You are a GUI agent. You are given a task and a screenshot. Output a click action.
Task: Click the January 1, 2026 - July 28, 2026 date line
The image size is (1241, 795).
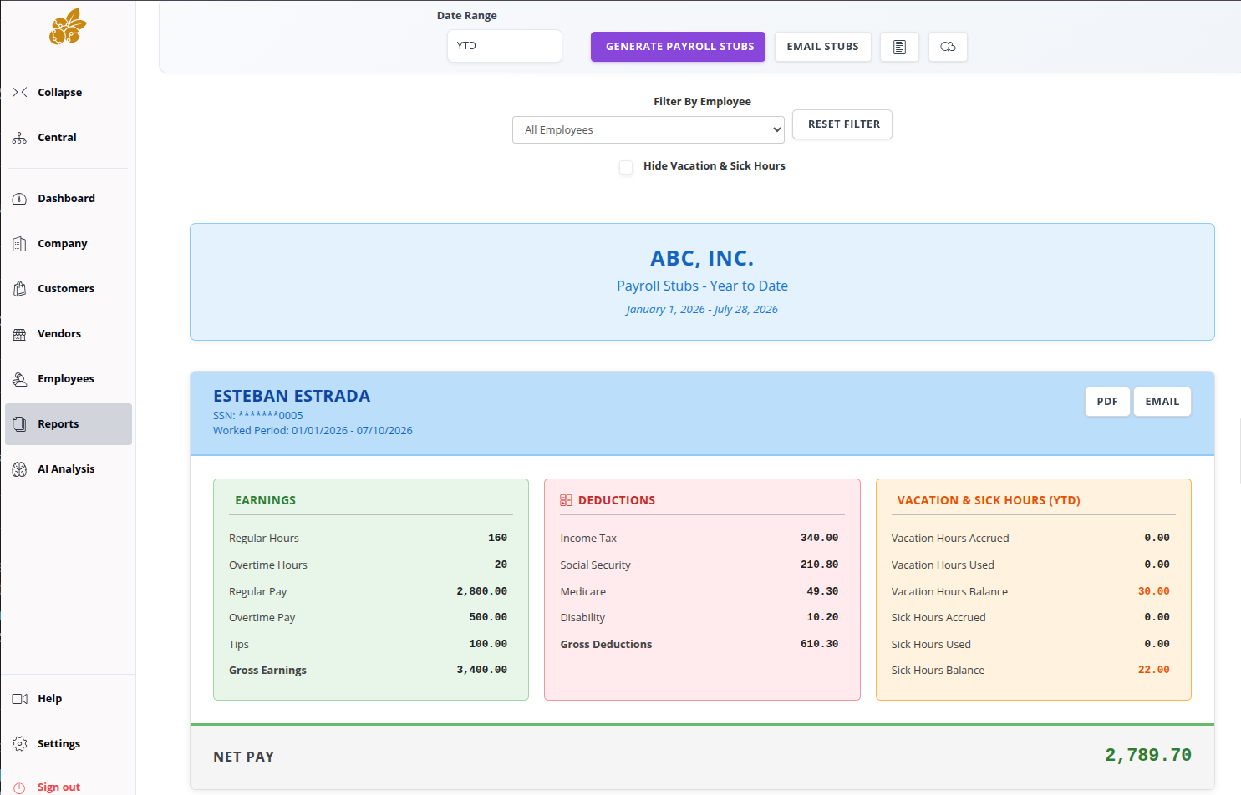pyautogui.click(x=702, y=309)
